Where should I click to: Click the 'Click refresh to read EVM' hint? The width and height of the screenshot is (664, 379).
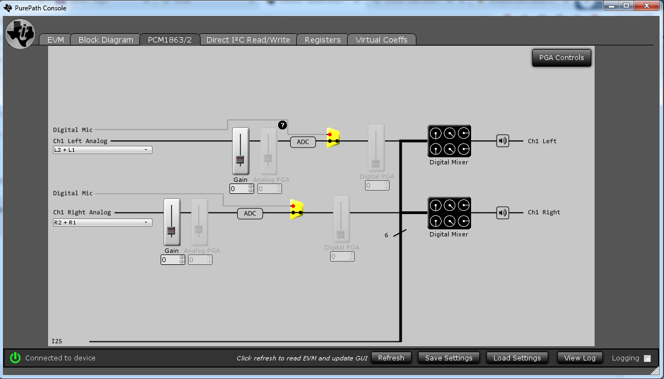(x=302, y=358)
